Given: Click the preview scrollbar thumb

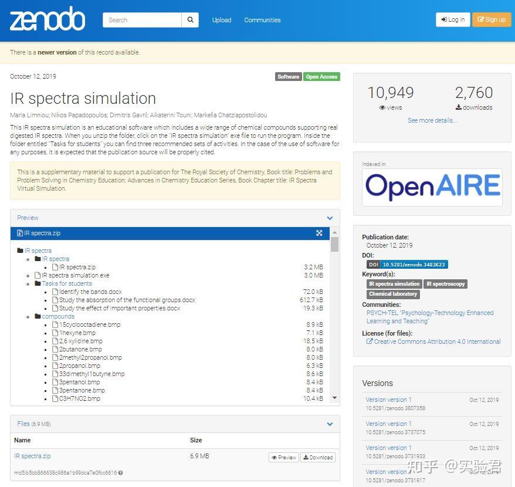Looking at the screenshot, I should (x=334, y=244).
